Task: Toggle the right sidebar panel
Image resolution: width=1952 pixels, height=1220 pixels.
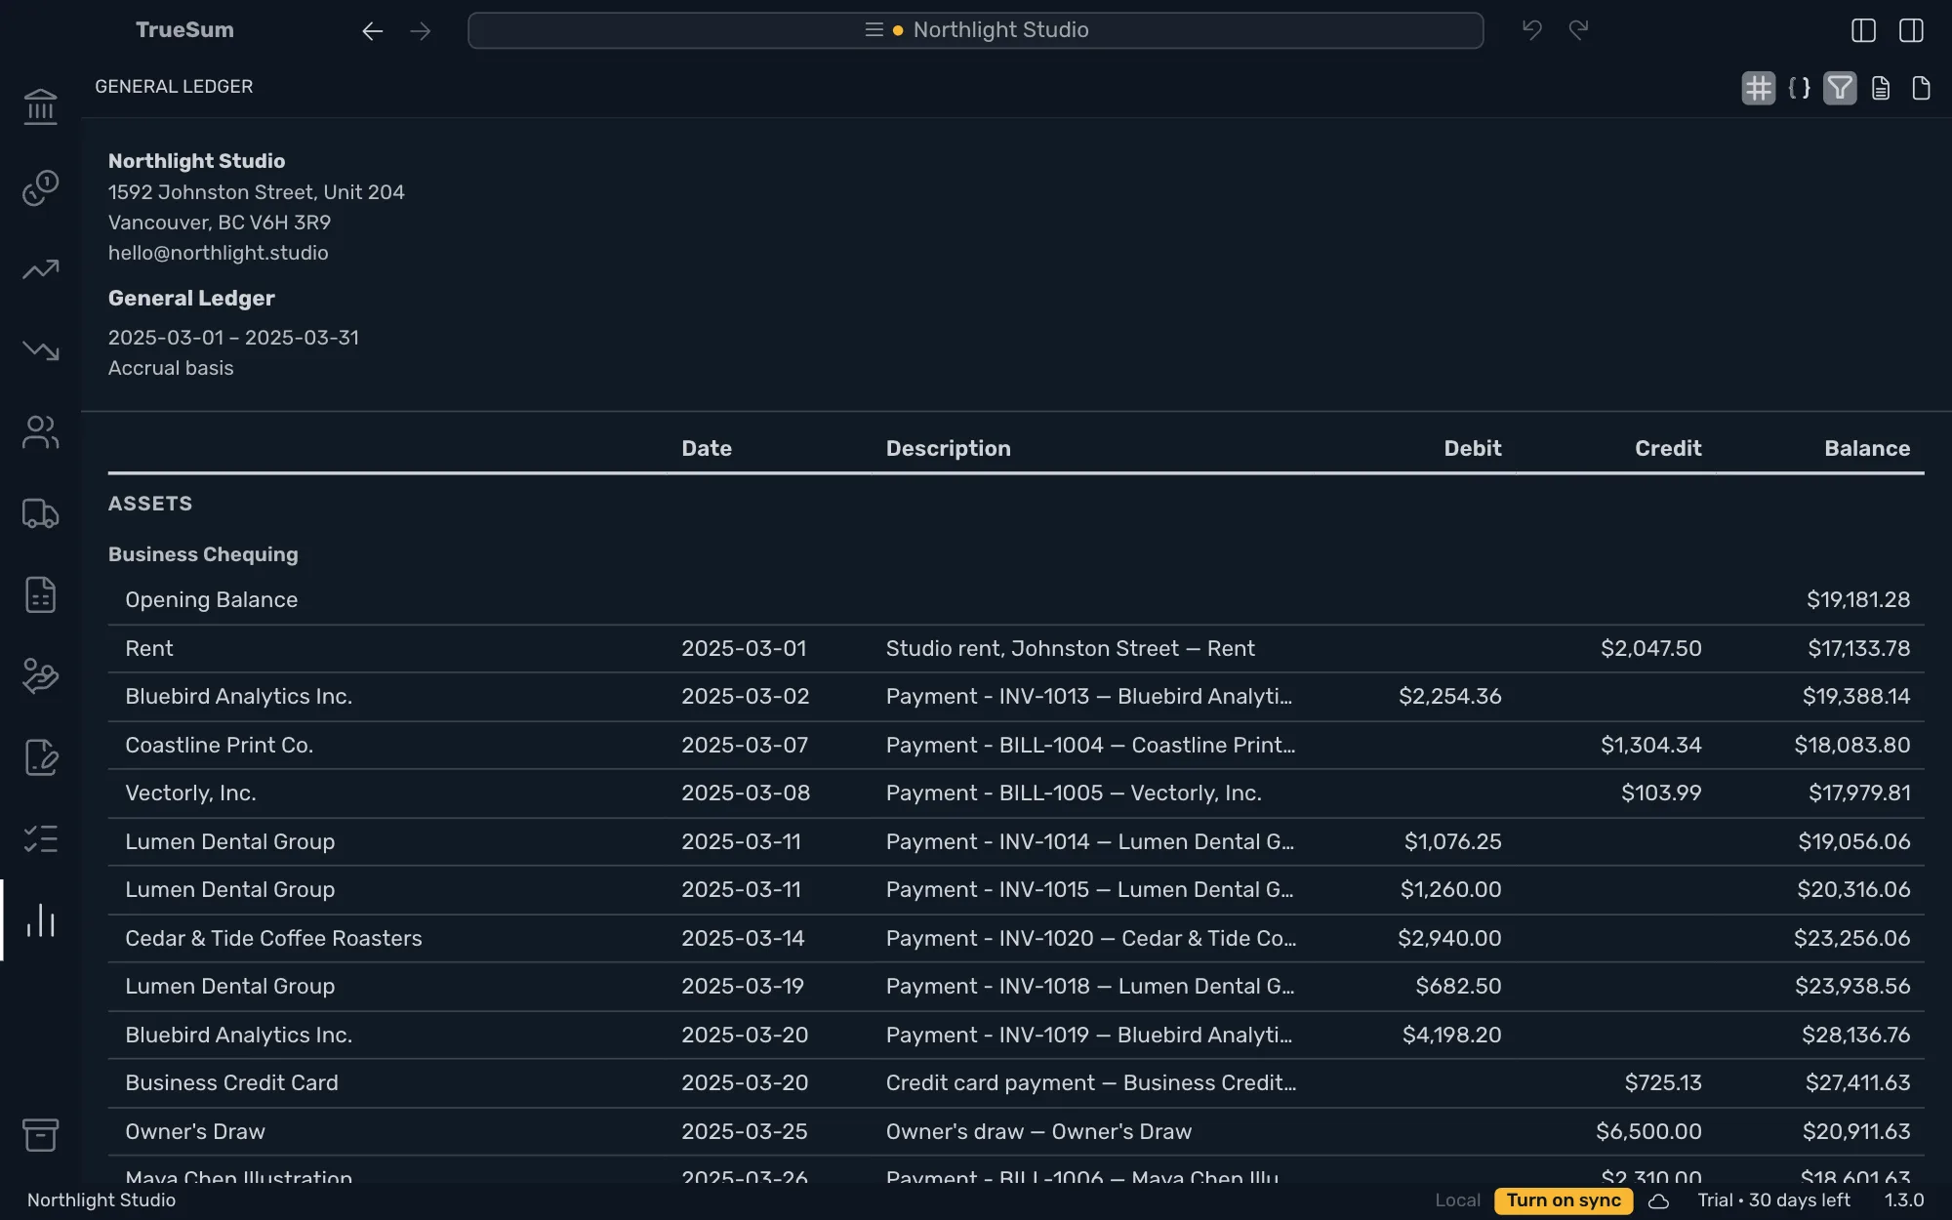Action: [x=1911, y=30]
